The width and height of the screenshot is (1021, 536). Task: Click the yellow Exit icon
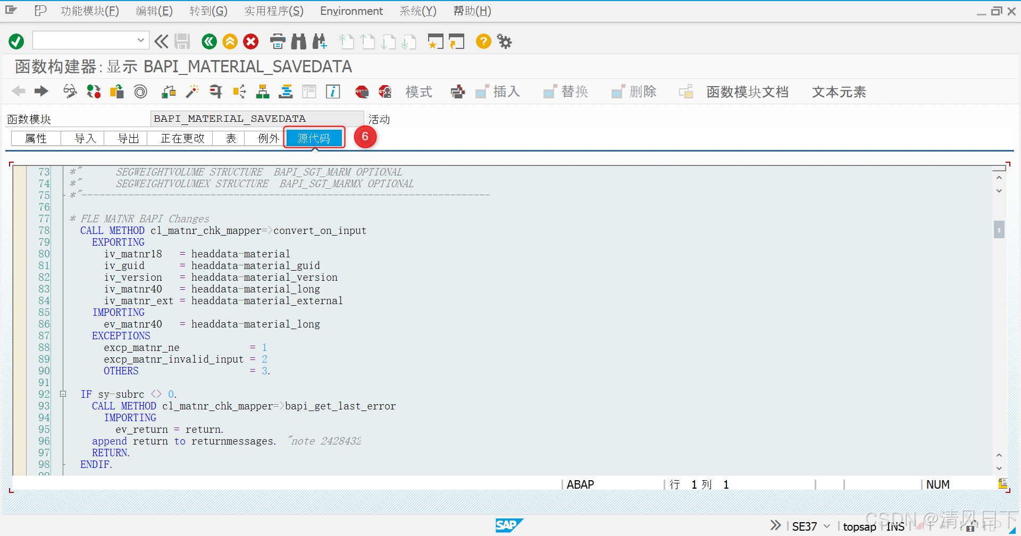point(230,41)
